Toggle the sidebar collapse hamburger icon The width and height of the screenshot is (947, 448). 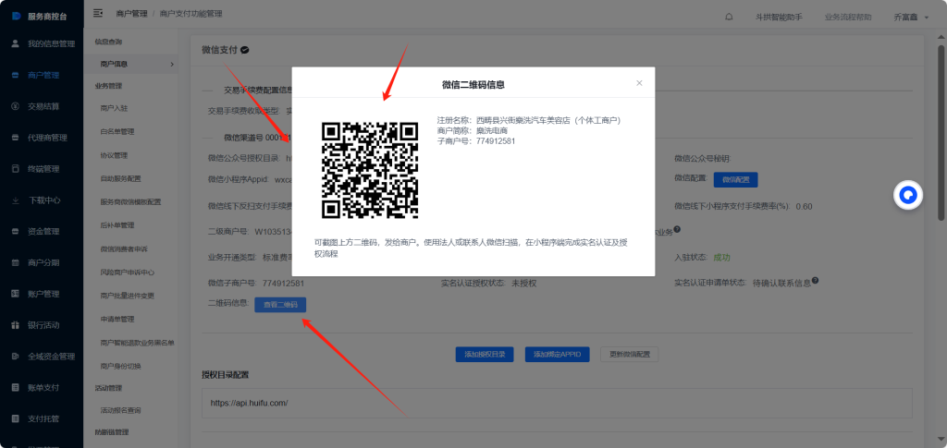98,13
